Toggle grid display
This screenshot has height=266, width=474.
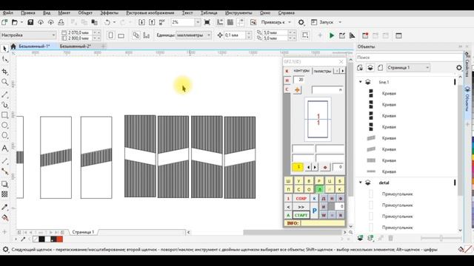230,22
